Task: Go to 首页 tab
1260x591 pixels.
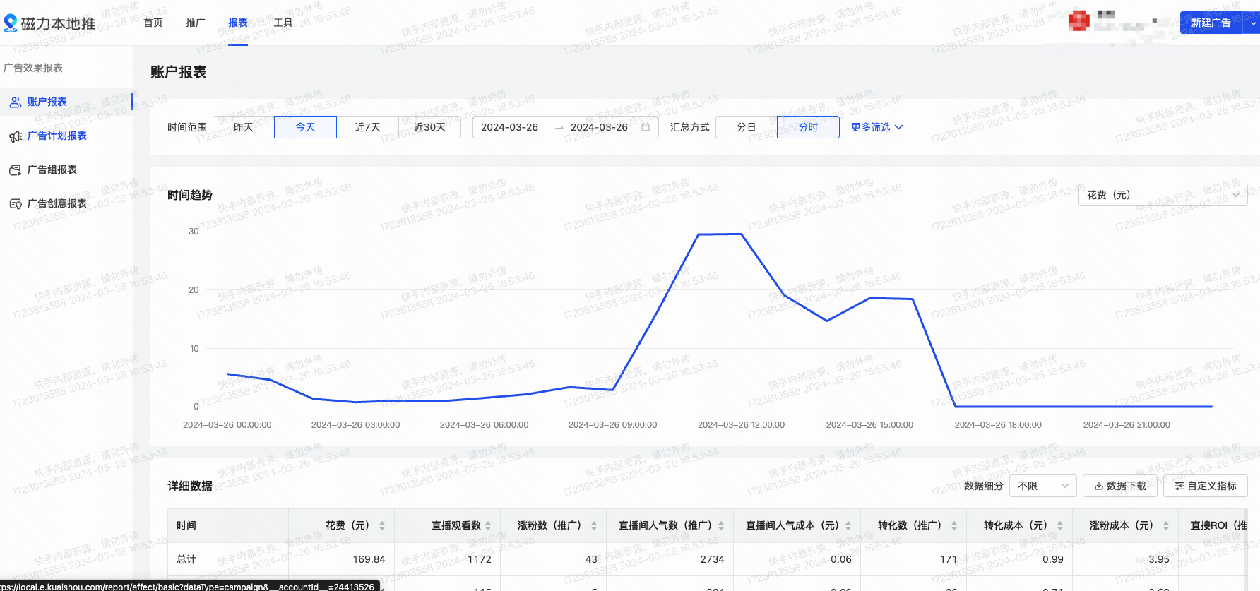Action: 153,23
